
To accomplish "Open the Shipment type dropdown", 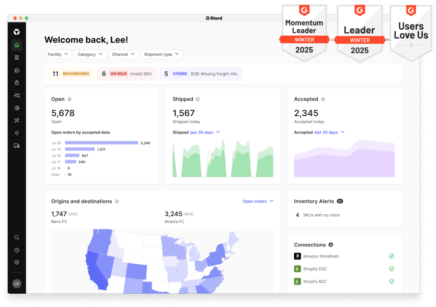I will pyautogui.click(x=162, y=54).
